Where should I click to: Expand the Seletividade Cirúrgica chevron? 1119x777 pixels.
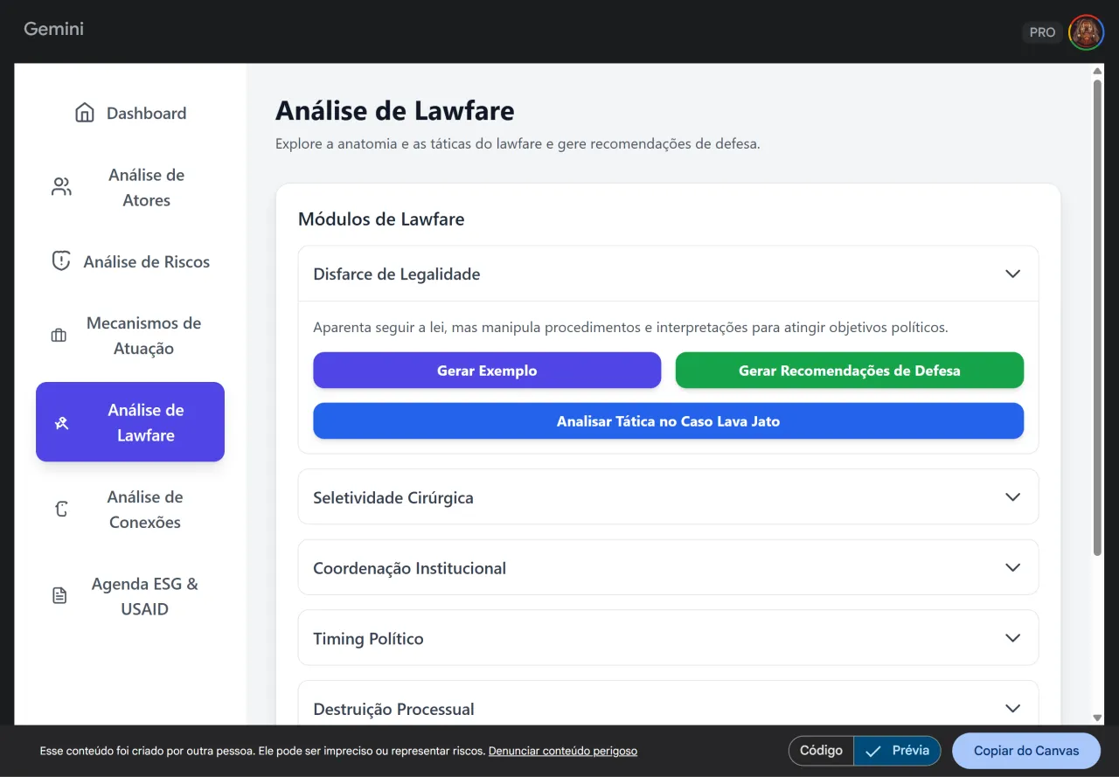pyautogui.click(x=1012, y=497)
